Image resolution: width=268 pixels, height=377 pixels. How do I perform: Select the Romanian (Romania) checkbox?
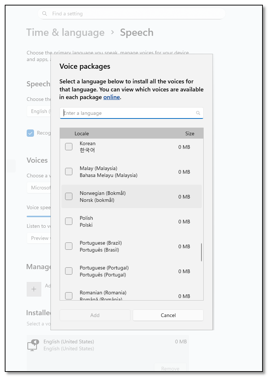point(68,295)
